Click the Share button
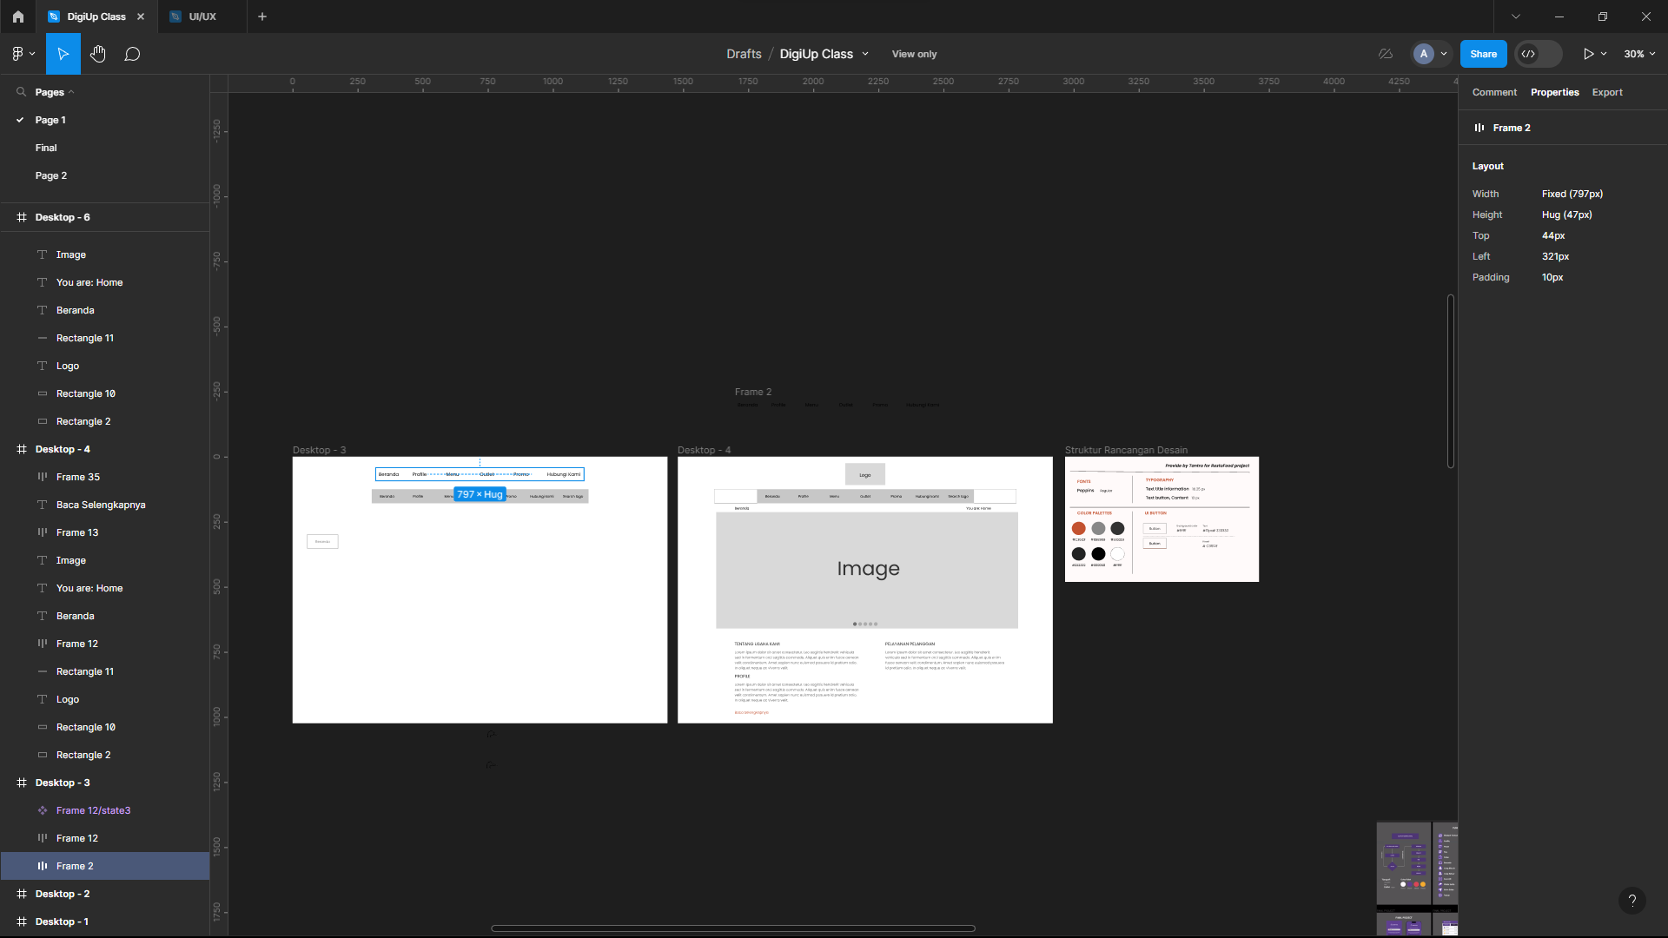 tap(1482, 54)
